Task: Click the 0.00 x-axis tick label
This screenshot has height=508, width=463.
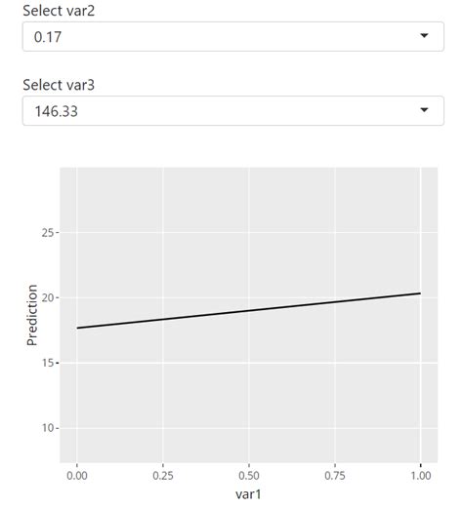Action: coord(77,476)
